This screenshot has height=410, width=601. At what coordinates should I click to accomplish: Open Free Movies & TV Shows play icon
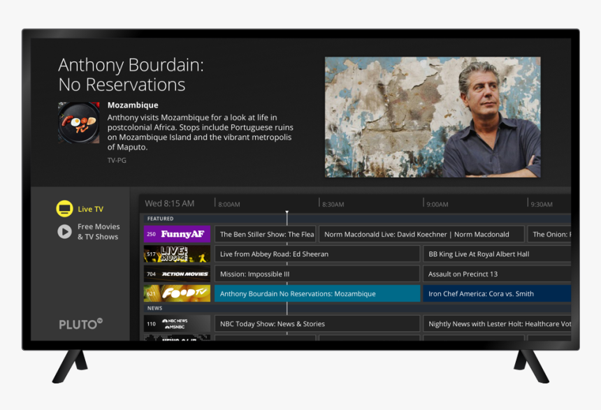point(64,232)
